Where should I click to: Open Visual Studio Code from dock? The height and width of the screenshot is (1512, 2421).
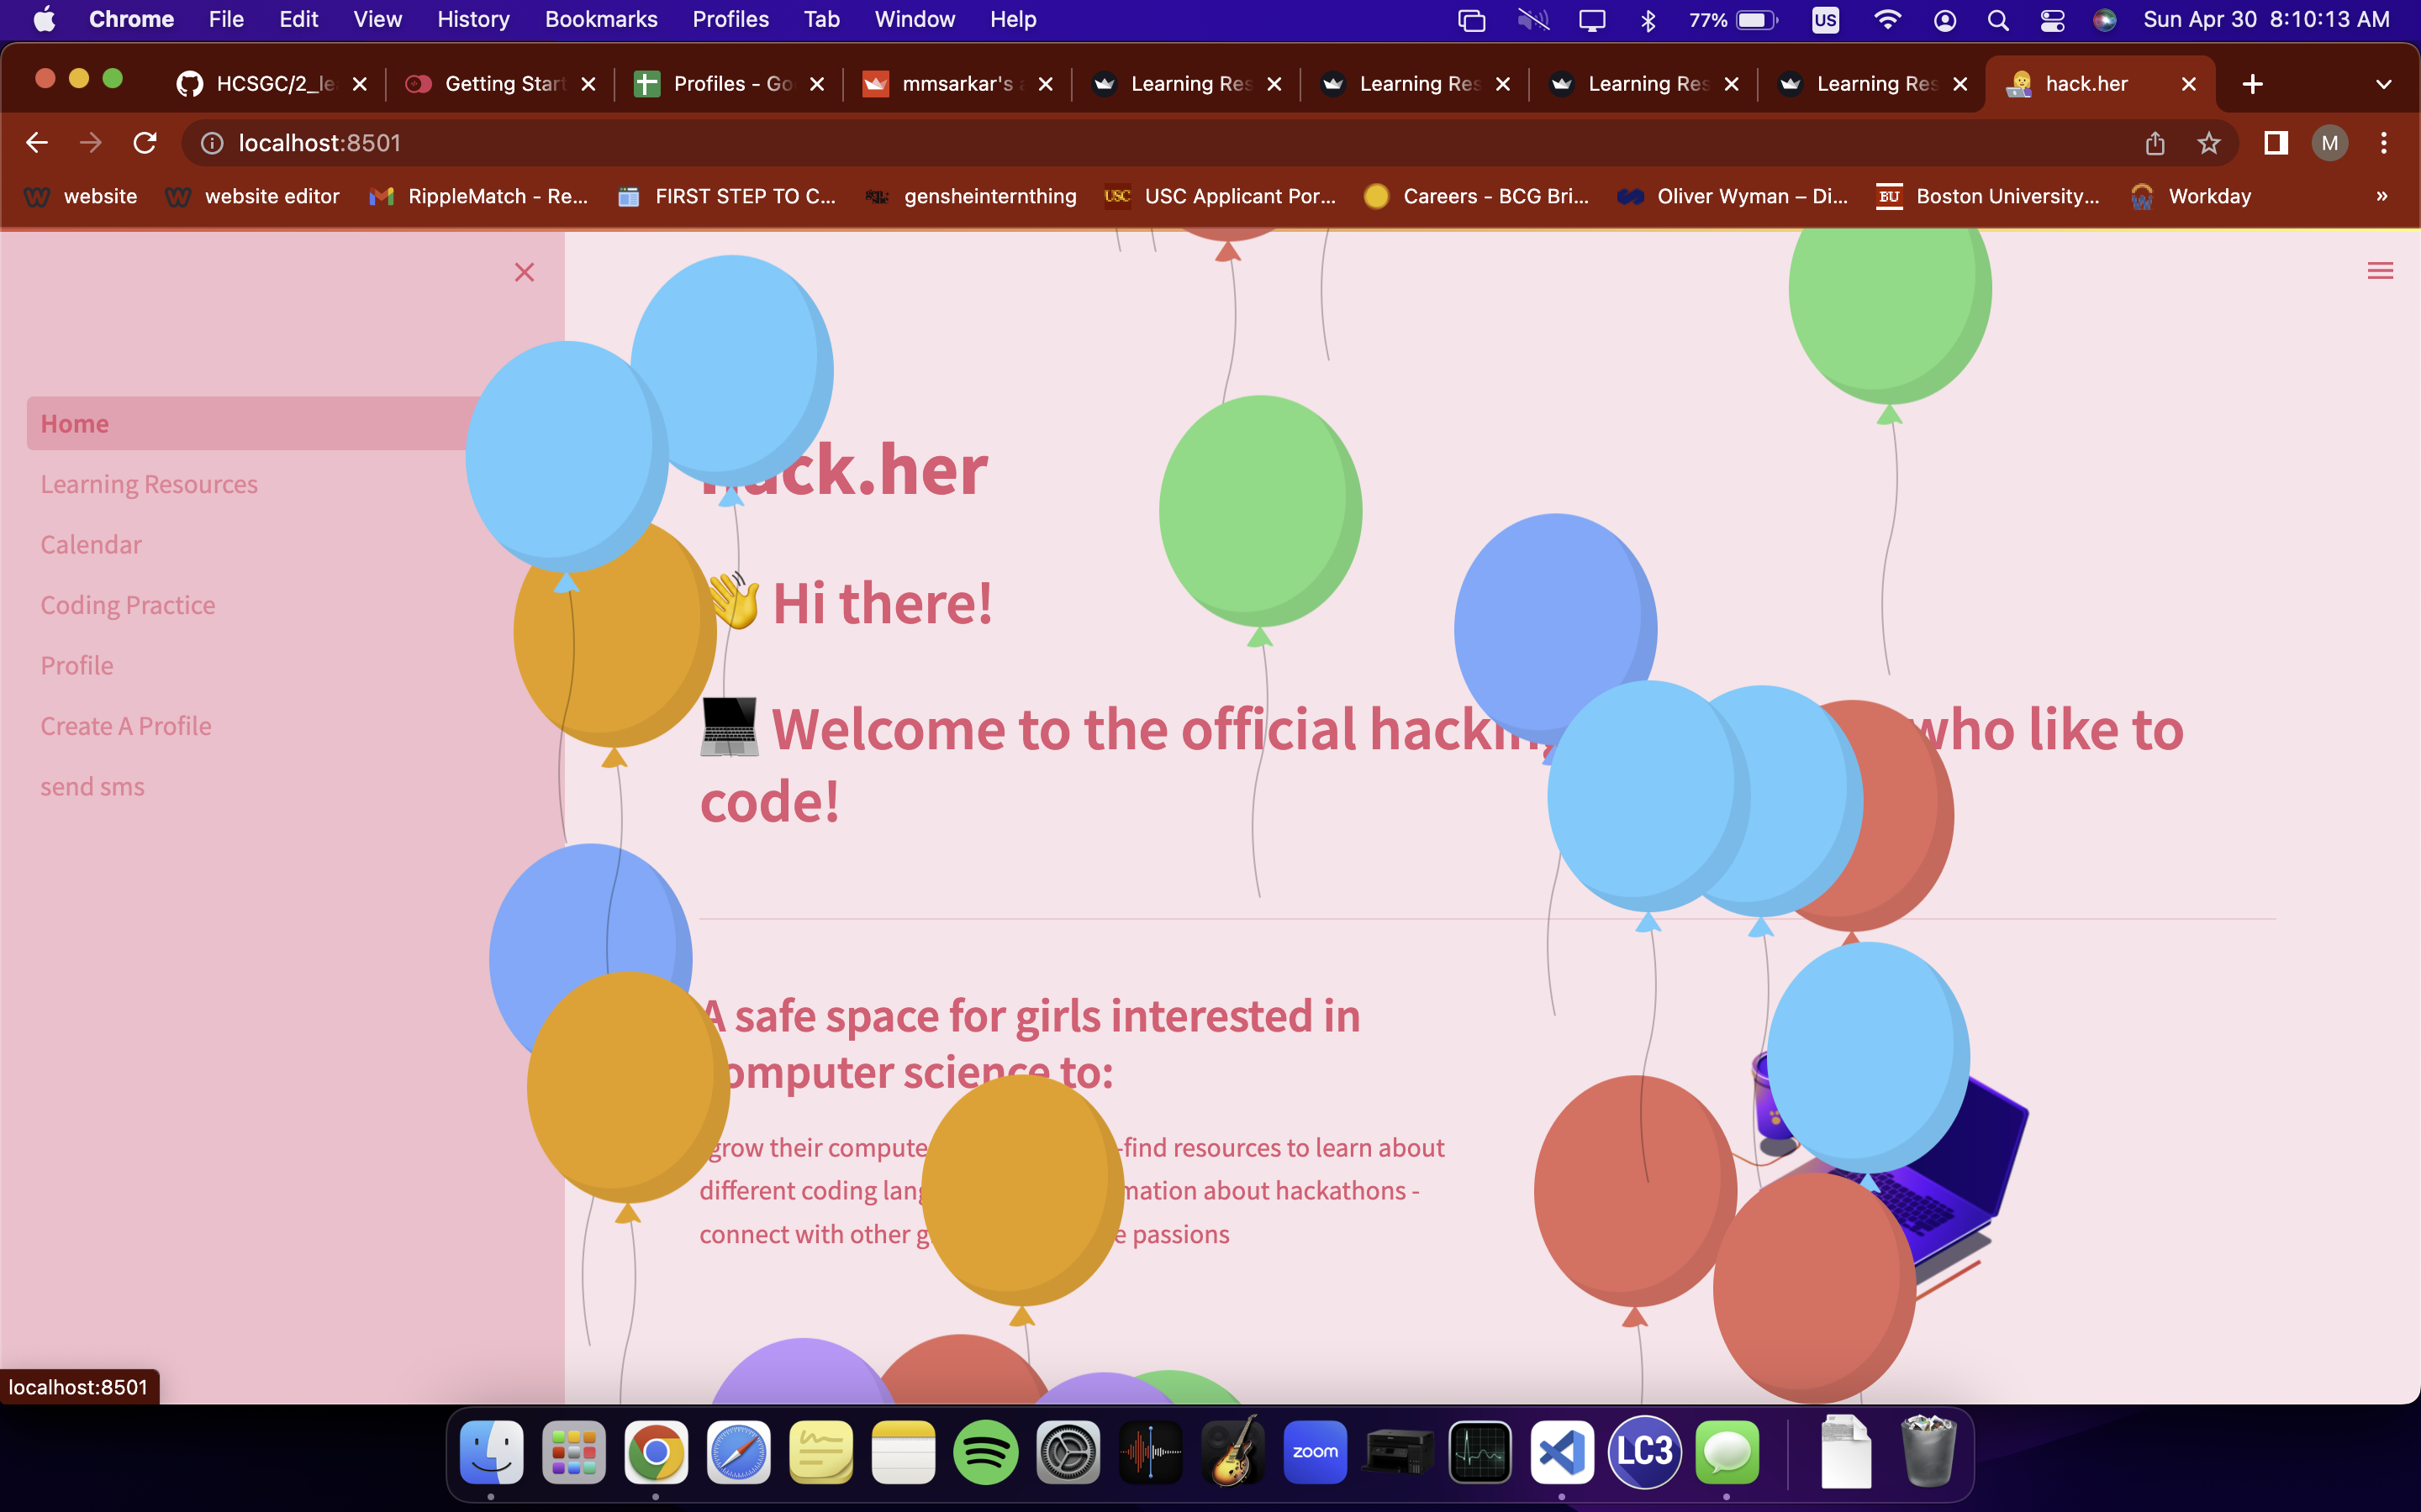tap(1562, 1451)
